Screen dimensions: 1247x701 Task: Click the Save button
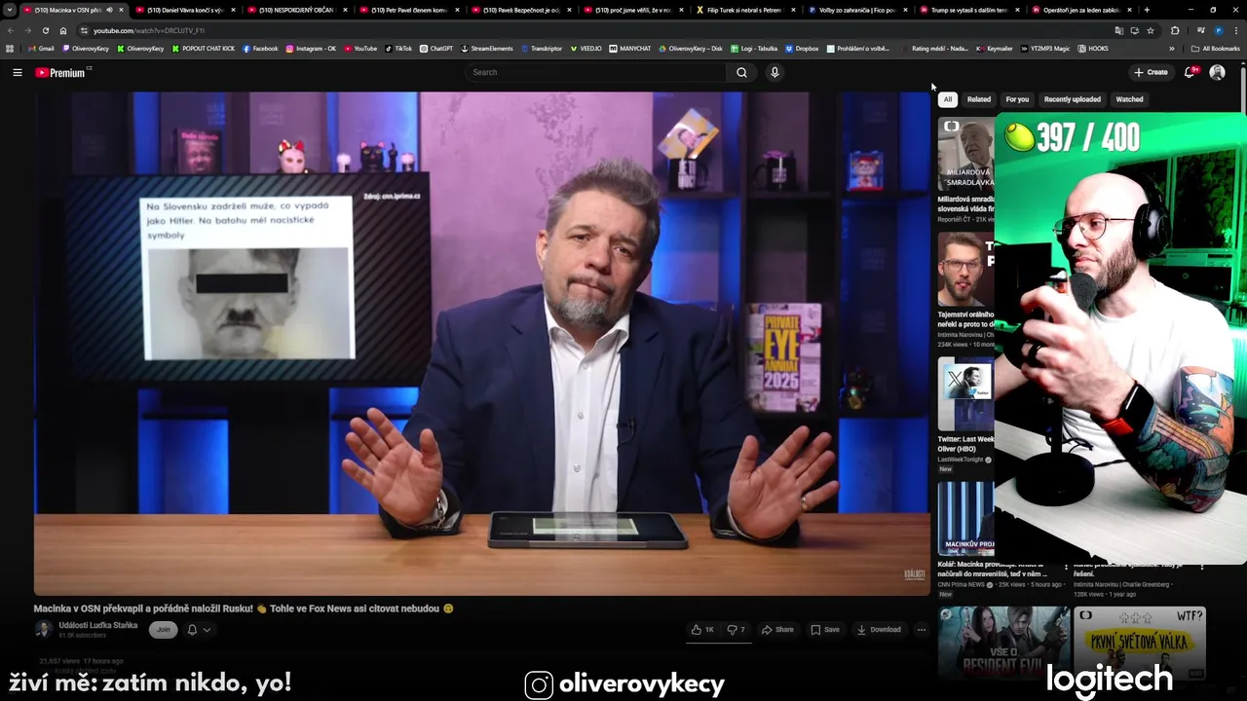[824, 630]
